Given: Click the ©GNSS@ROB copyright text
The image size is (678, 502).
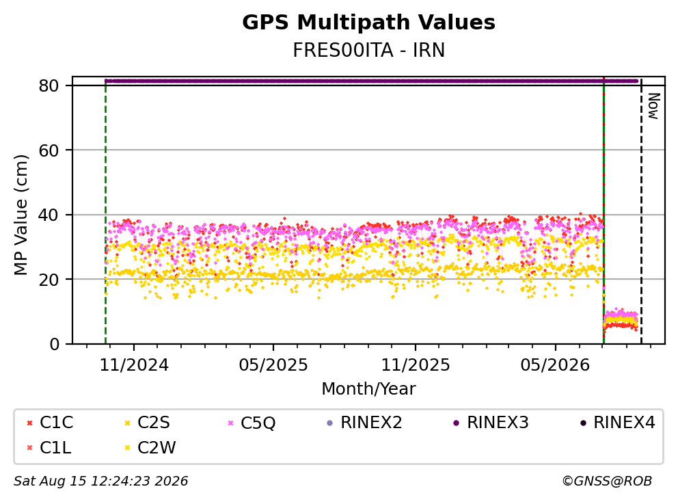Looking at the screenshot, I should 607,481.
